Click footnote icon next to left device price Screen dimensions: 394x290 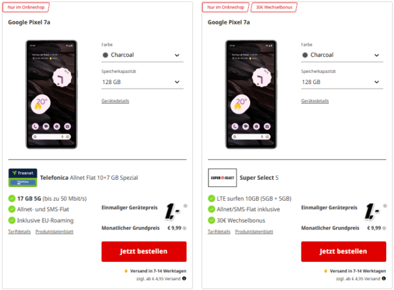point(185,206)
